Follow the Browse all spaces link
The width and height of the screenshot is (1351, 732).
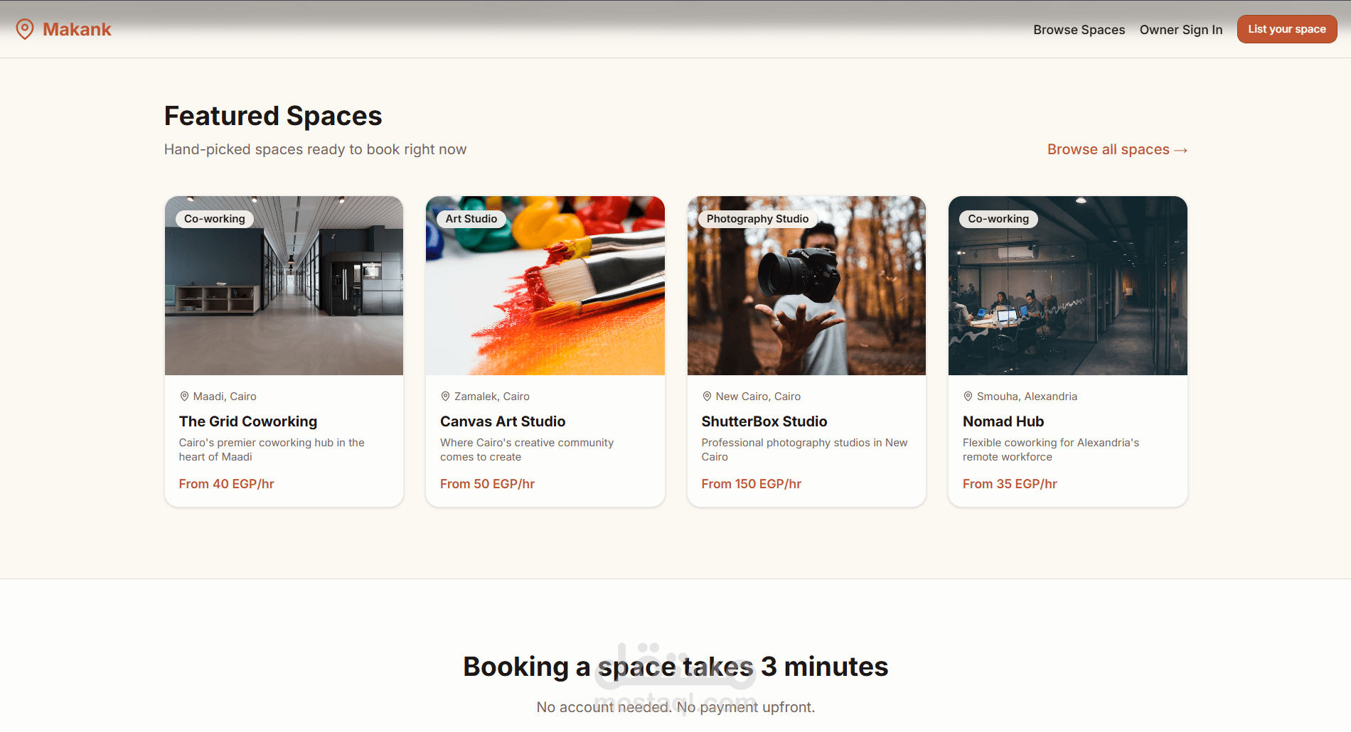[1116, 149]
